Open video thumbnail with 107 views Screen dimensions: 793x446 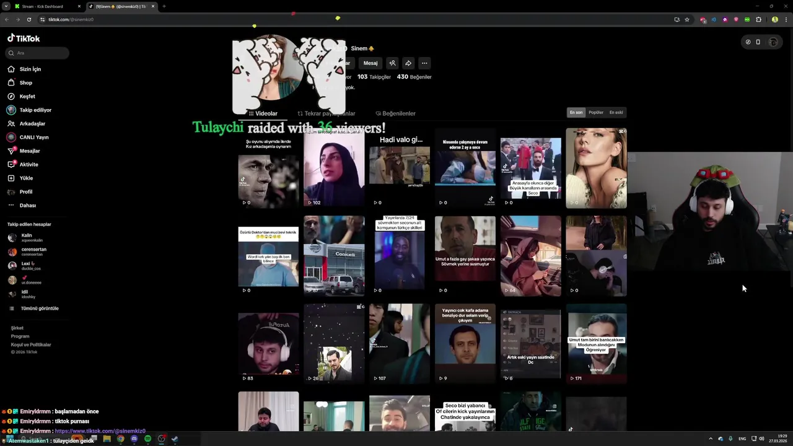click(x=400, y=344)
